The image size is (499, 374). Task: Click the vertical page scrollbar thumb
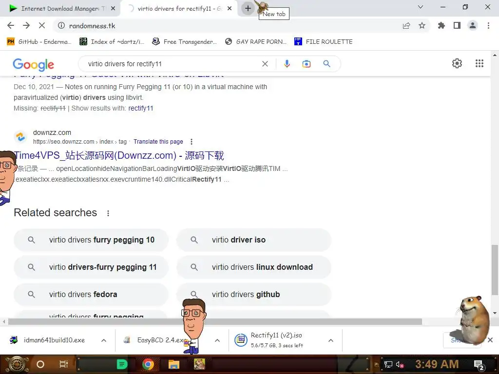pyautogui.click(x=495, y=270)
